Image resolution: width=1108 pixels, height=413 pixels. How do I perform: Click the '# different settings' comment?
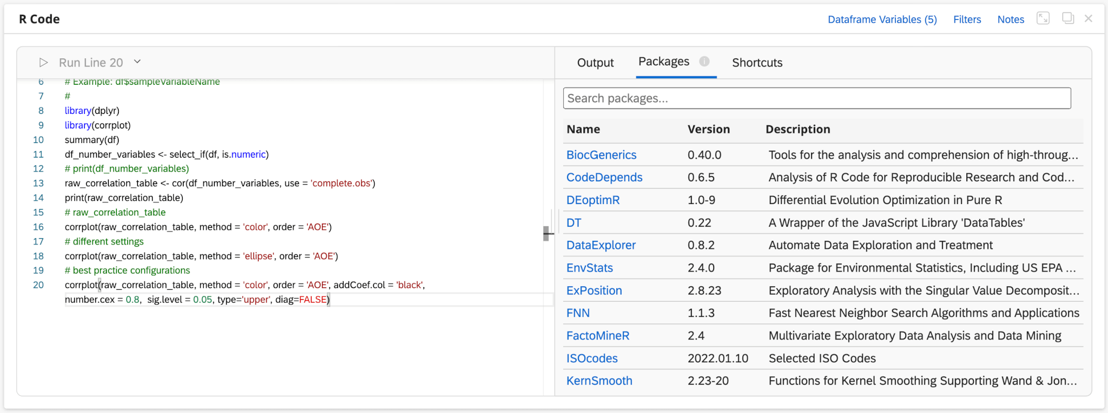(x=104, y=242)
